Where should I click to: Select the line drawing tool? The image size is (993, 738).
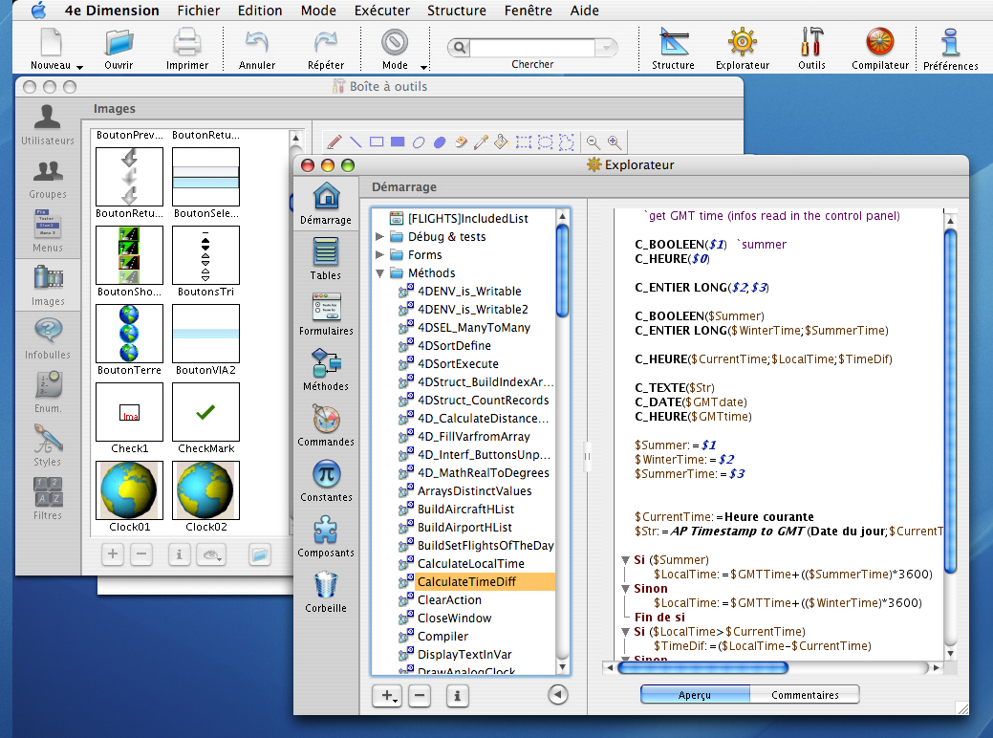coord(356,141)
